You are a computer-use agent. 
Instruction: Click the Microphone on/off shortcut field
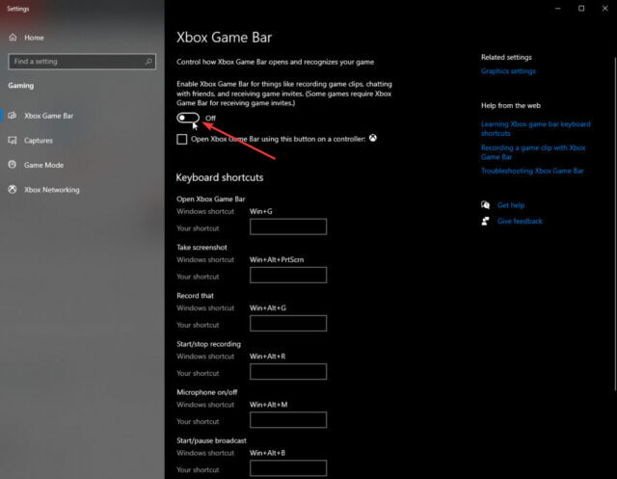(287, 420)
